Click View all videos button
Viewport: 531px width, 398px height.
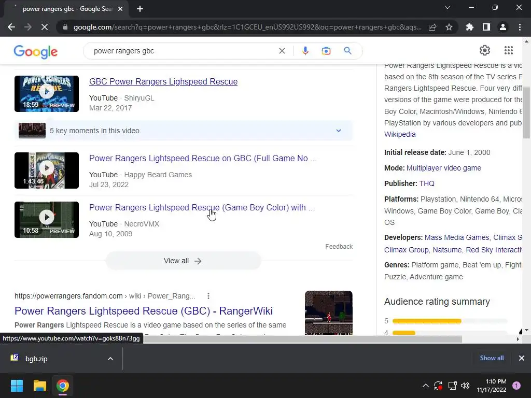[x=183, y=261]
